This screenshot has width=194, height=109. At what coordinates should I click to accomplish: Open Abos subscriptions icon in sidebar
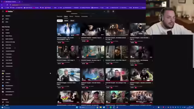[3, 22]
